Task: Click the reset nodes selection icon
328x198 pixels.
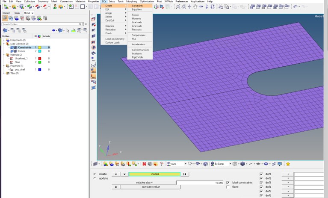Action: click(x=185, y=174)
